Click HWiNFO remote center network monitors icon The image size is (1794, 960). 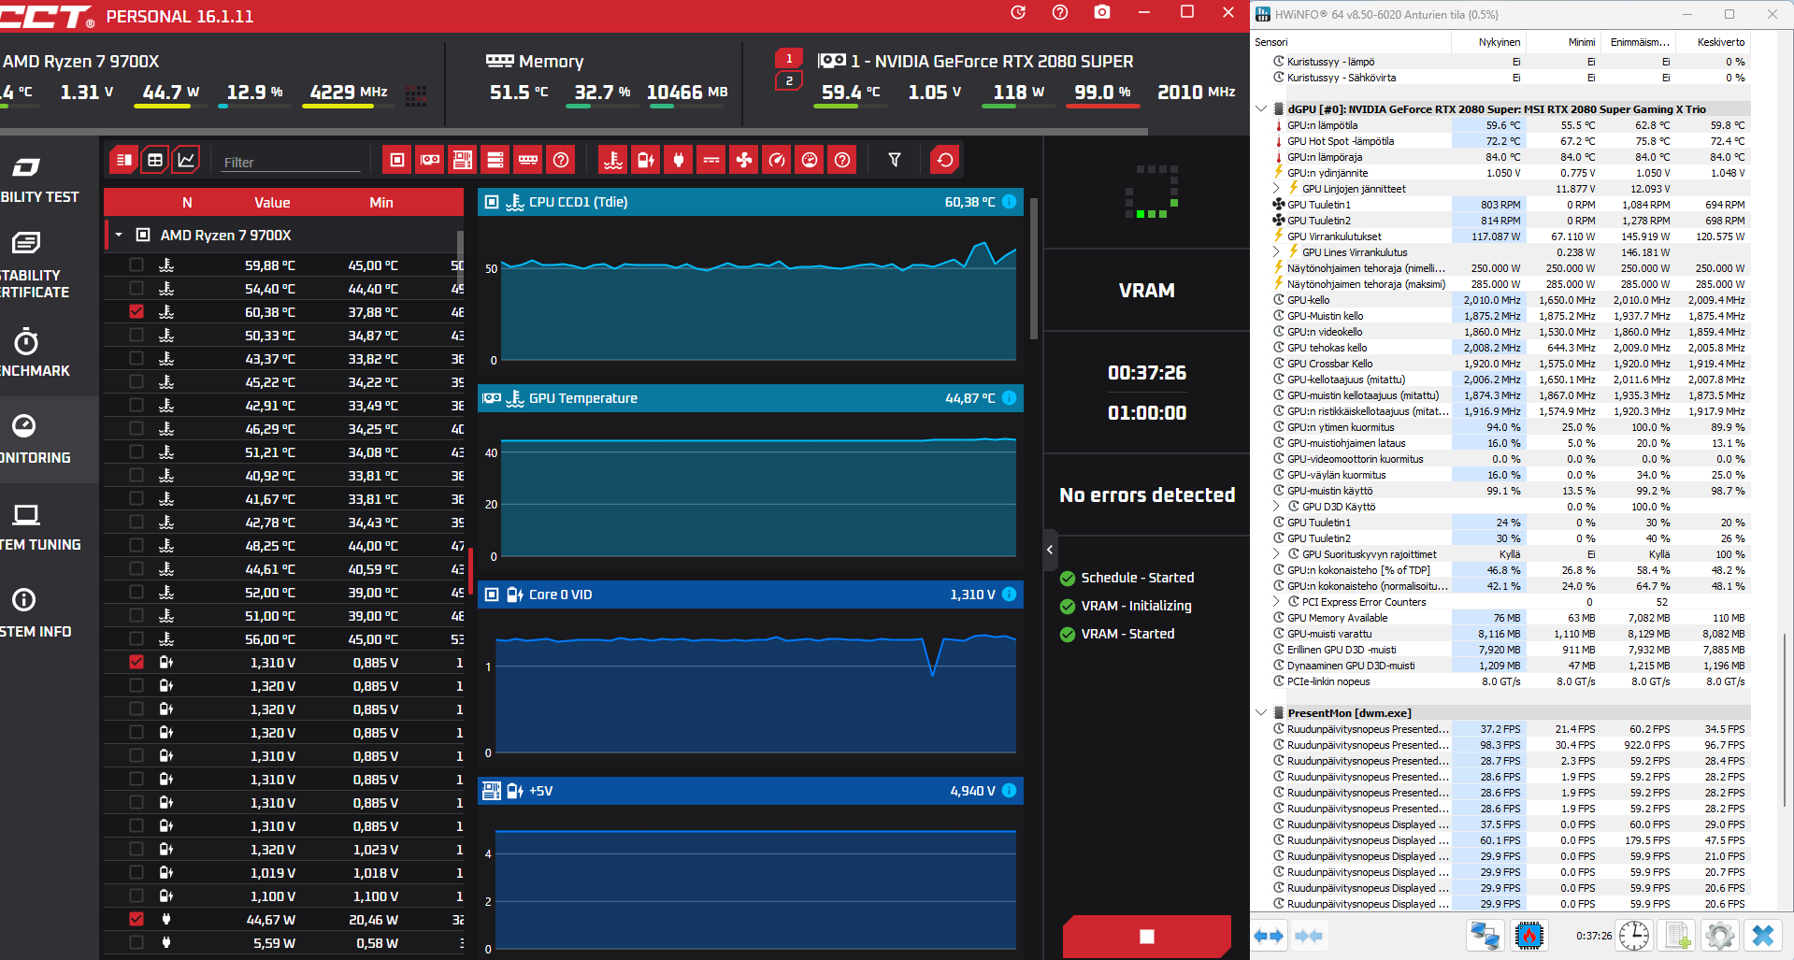1485,935
